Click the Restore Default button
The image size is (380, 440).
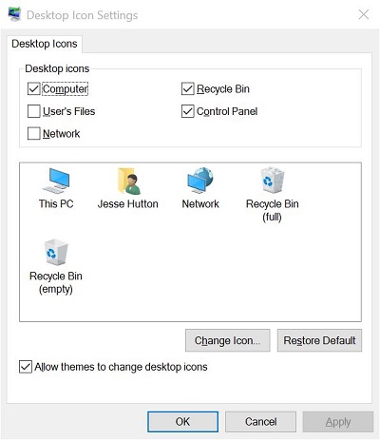[x=319, y=340]
